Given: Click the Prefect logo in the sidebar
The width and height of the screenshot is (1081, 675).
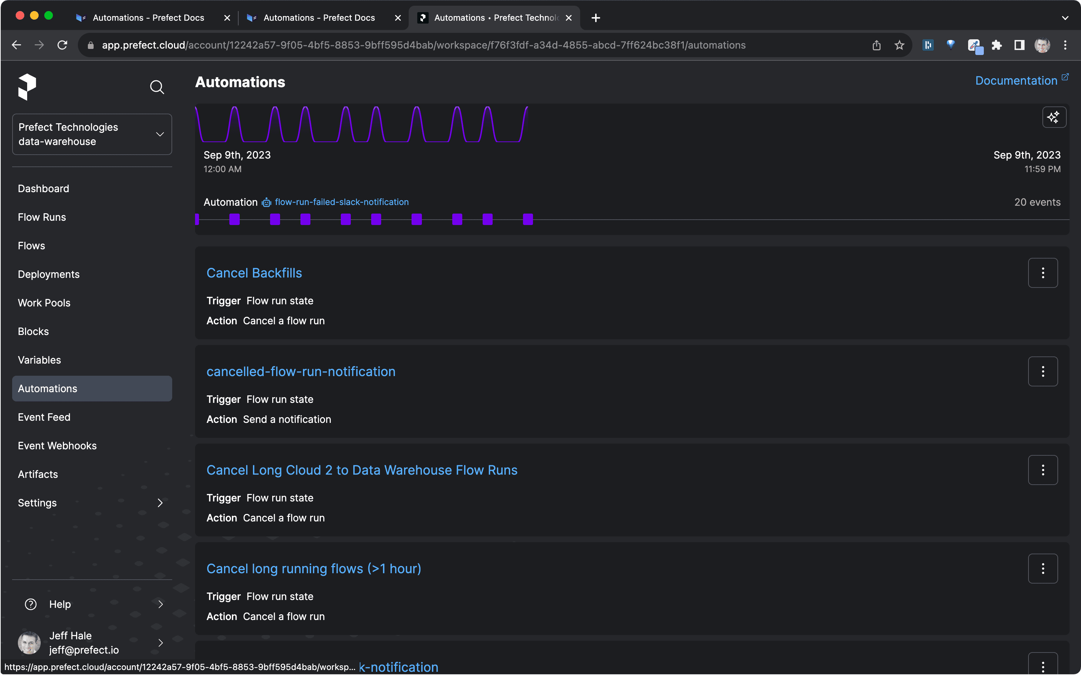Looking at the screenshot, I should tap(27, 86).
